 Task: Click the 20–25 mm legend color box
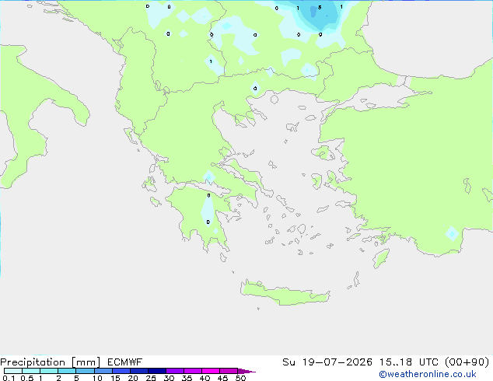(x=138, y=371)
